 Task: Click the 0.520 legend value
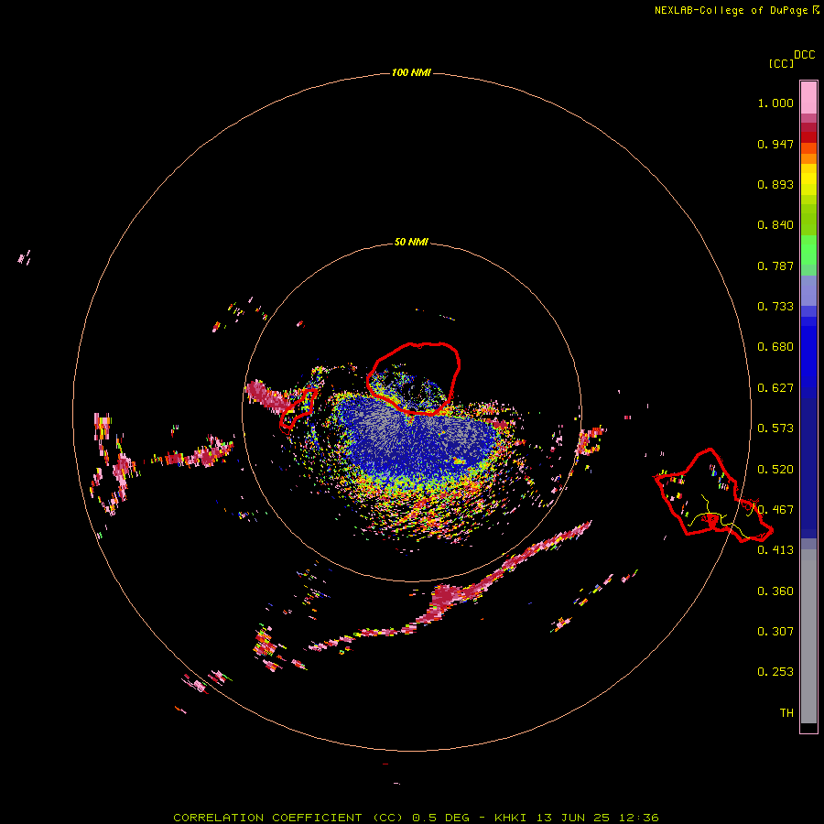(775, 470)
